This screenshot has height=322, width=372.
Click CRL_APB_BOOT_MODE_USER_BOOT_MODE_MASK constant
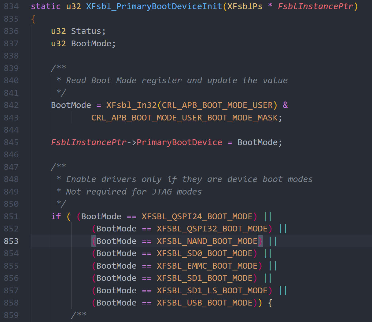pos(184,118)
